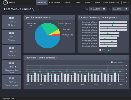The width and height of the screenshot is (131, 100).
Task: Click the first Counterparty Name bar
Action: pos(113,22)
